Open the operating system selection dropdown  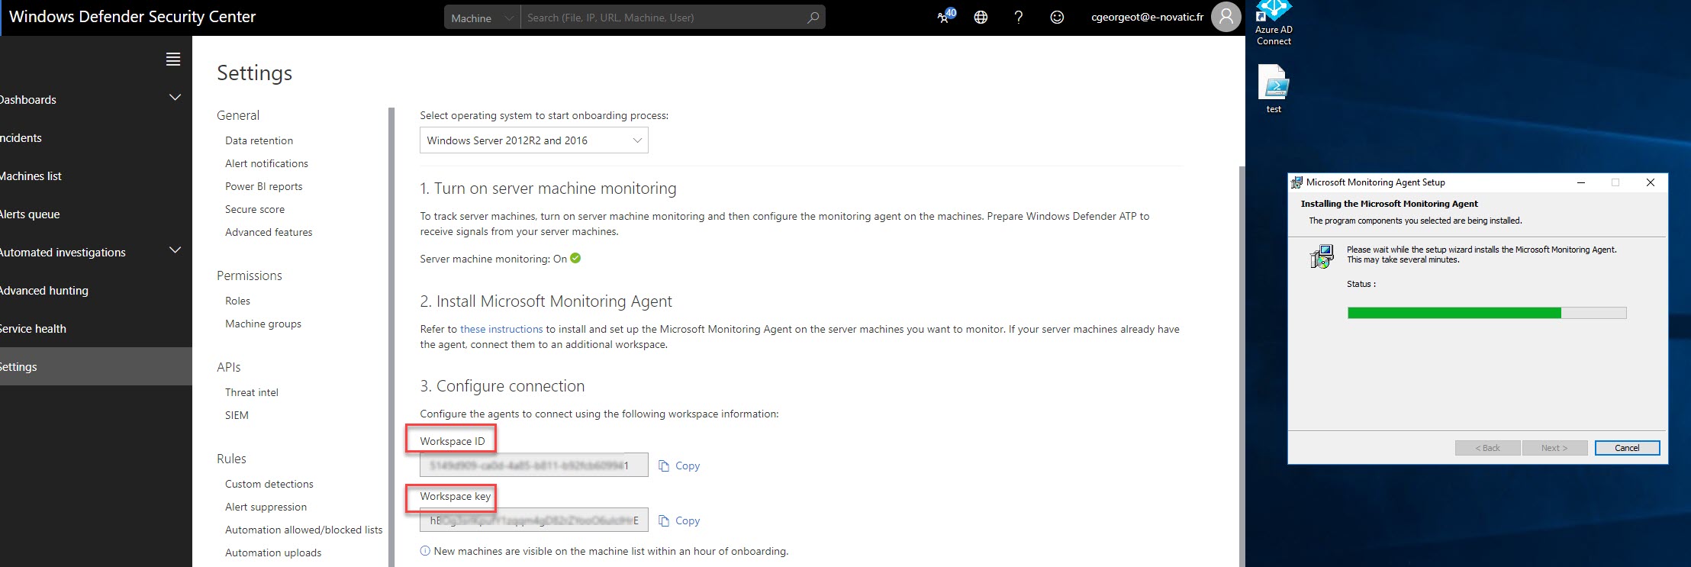[x=534, y=140]
